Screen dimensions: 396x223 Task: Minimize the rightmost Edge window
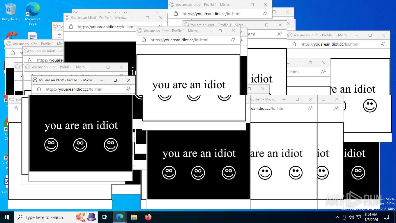click(x=357, y=35)
